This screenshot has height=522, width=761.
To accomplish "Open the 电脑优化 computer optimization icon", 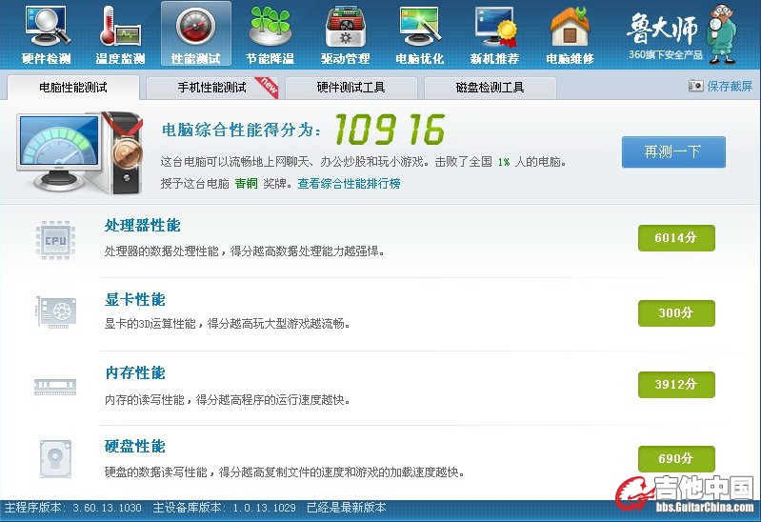I will 419,34.
